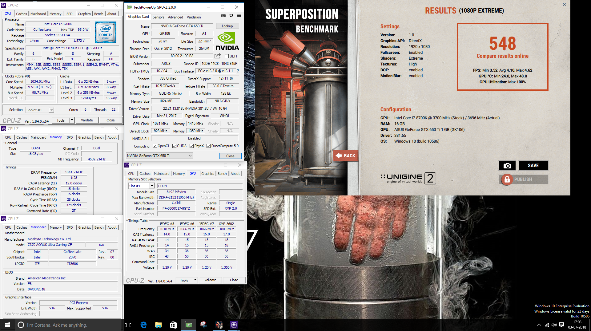The width and height of the screenshot is (591, 331).
Task: Show hidden tray icons chevron
Action: point(539,325)
